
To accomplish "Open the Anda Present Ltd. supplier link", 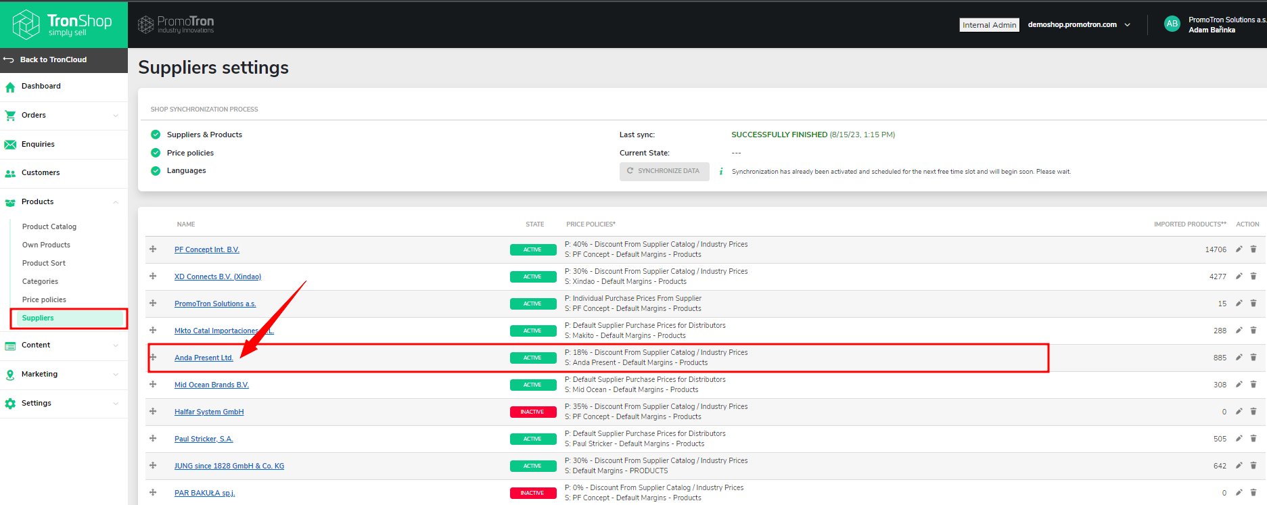I will point(204,358).
